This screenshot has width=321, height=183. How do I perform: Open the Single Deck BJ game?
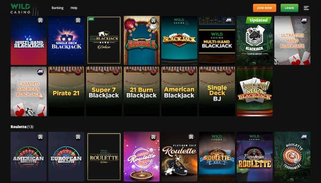pyautogui.click(x=217, y=91)
